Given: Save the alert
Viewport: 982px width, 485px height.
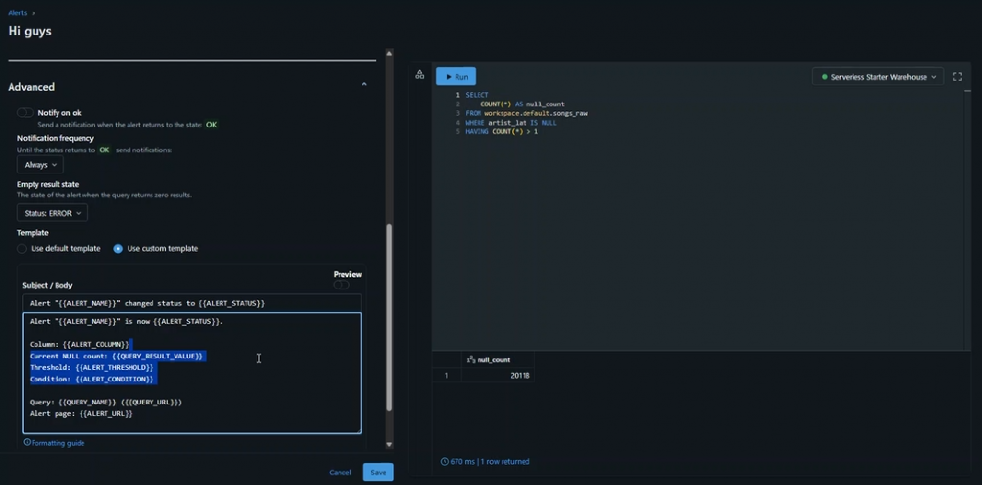Looking at the screenshot, I should click(x=378, y=473).
